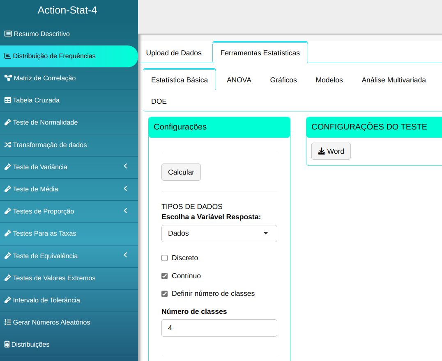Click the Número de classes input field

point(219,328)
